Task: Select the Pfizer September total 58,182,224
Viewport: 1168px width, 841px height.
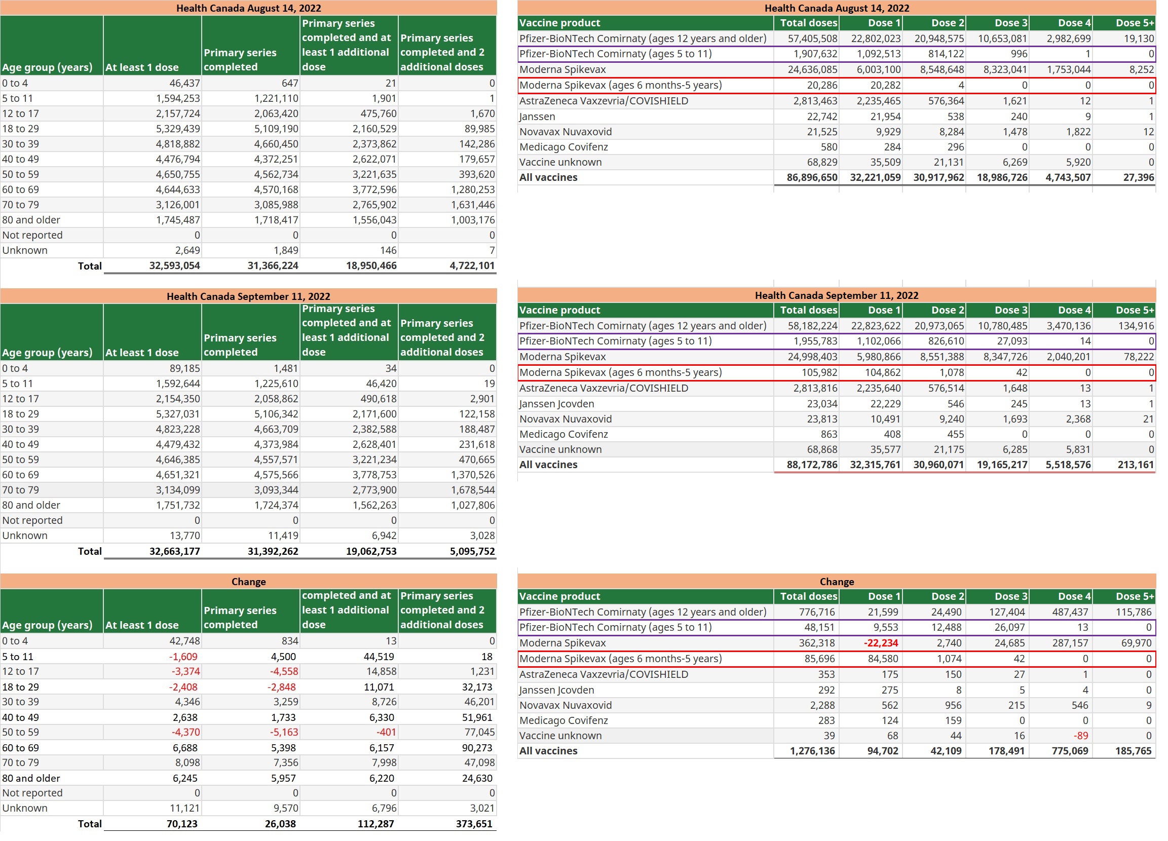Action: coord(807,325)
